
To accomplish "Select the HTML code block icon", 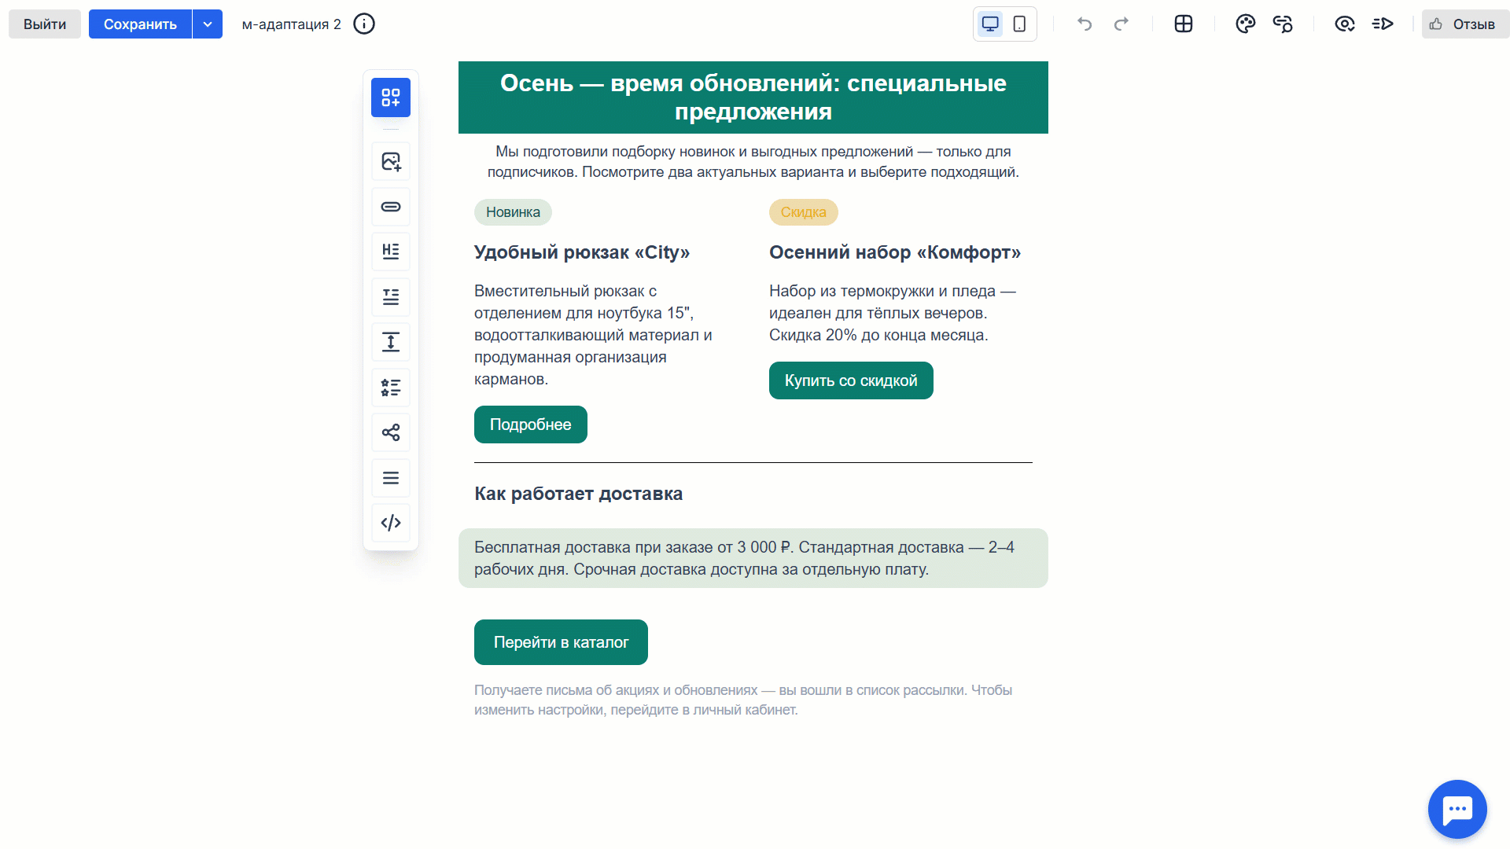I will (x=391, y=523).
